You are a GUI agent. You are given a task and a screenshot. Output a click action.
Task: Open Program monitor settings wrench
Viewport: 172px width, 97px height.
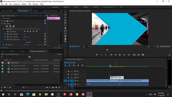tap(157, 47)
